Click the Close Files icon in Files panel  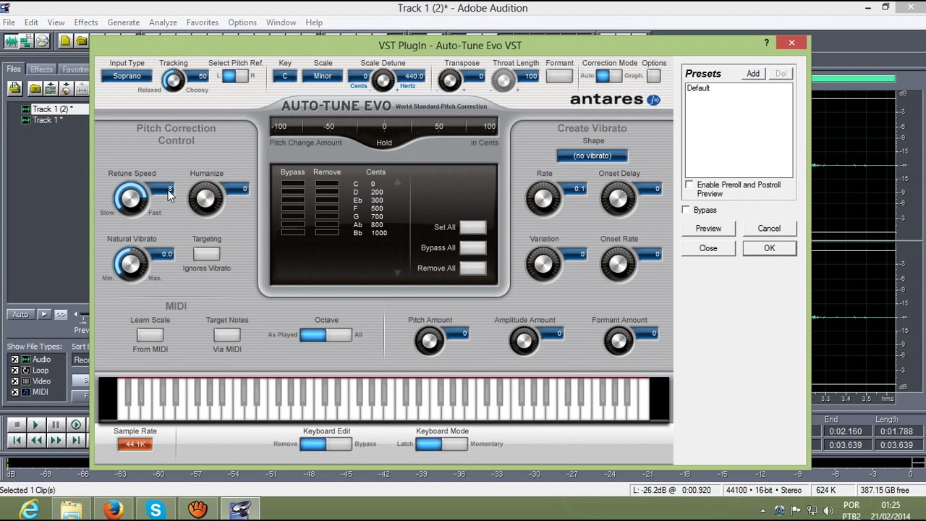[x=35, y=88]
